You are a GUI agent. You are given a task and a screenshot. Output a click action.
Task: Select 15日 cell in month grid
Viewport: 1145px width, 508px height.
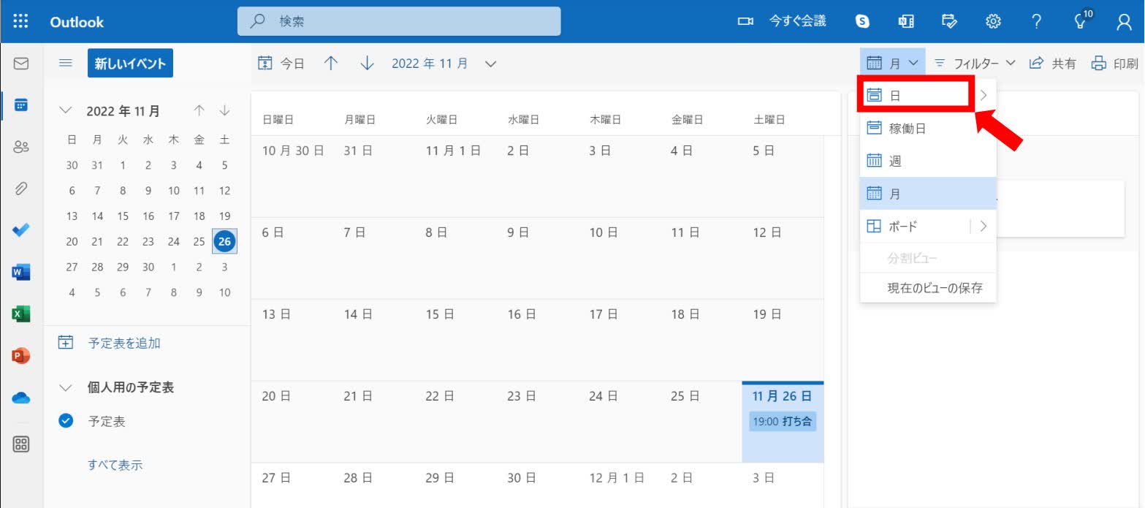coord(455,340)
